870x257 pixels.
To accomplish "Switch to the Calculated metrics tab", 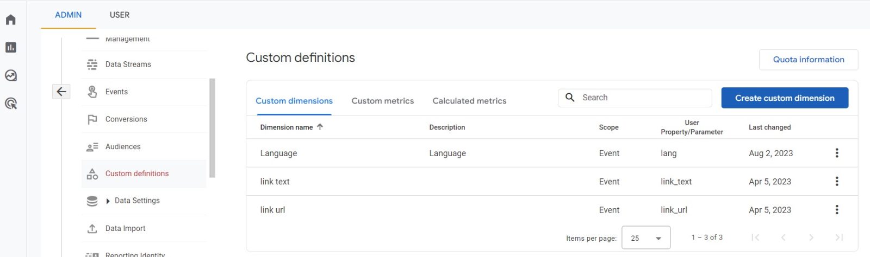I will click(469, 101).
